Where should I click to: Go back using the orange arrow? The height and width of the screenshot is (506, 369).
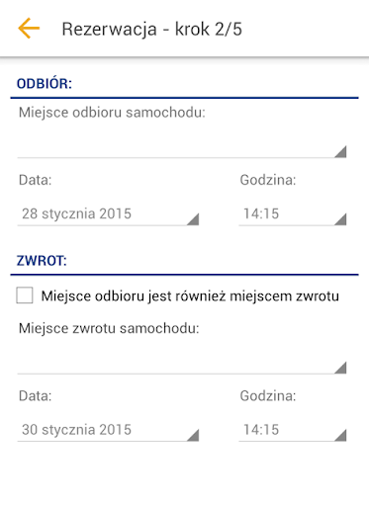[x=29, y=29]
